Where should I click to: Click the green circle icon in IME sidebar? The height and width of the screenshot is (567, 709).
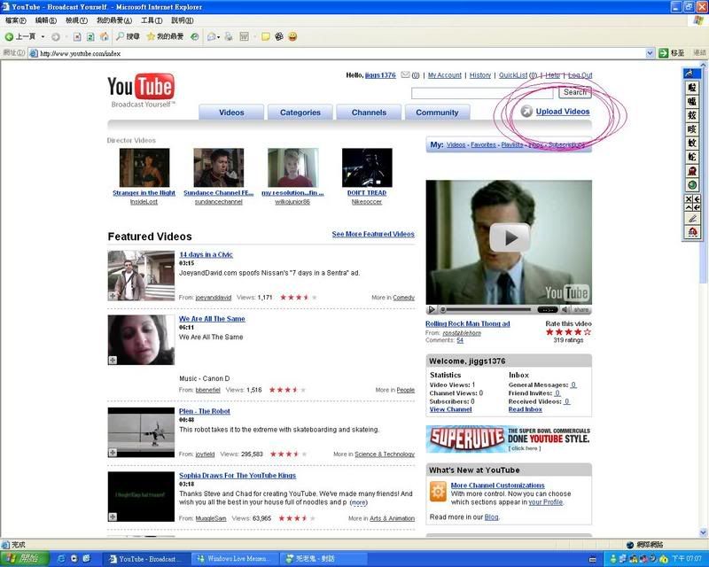pyautogui.click(x=691, y=185)
